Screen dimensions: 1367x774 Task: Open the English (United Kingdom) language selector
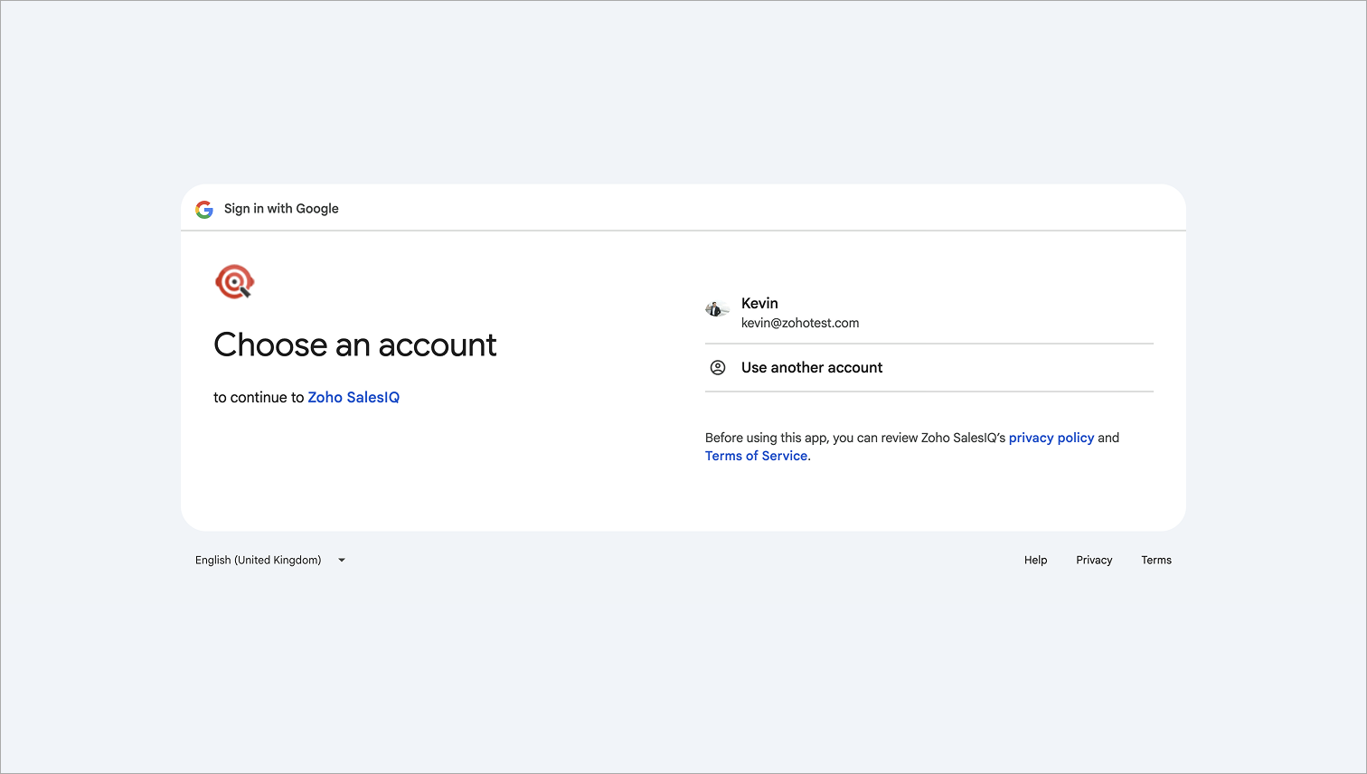click(x=259, y=561)
